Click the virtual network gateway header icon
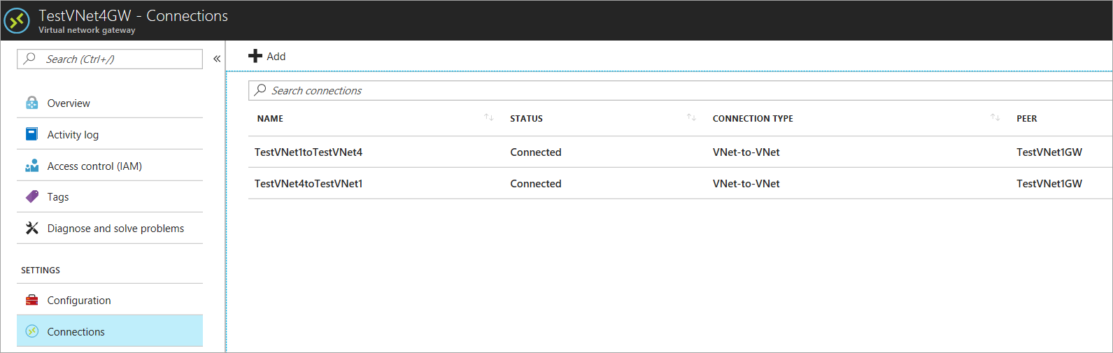The image size is (1113, 353). point(17,20)
